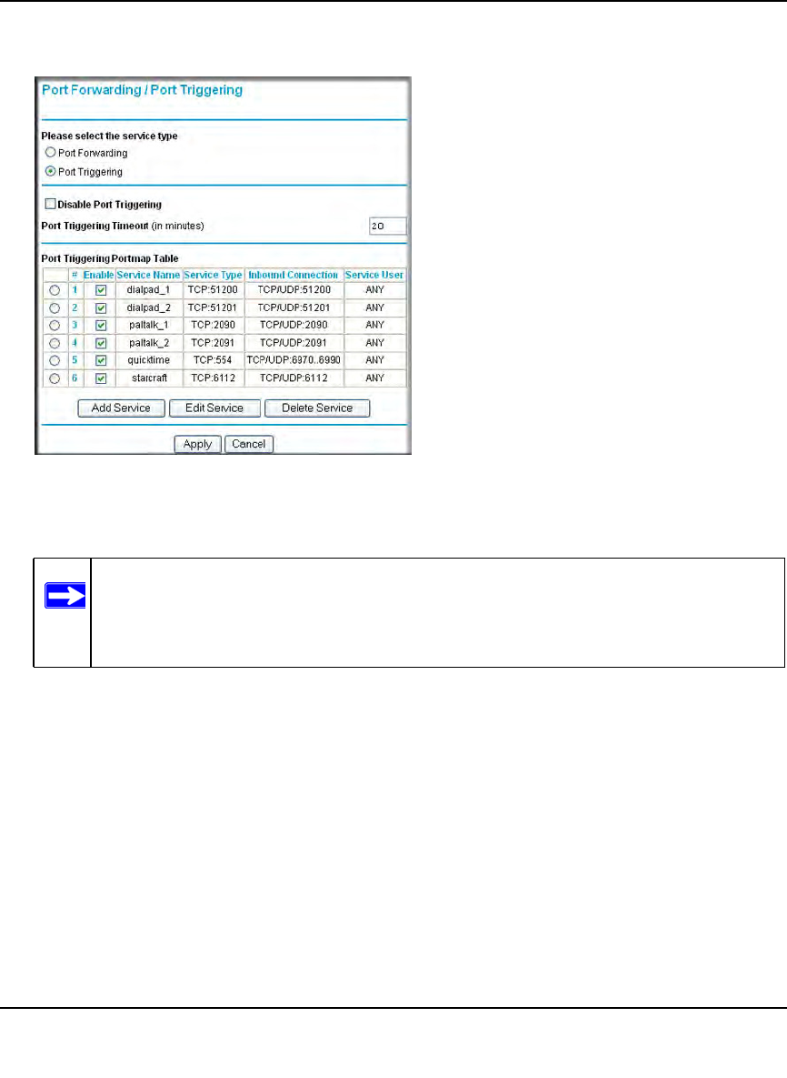Uncheck the Enable checkbox for quicktime
Viewport: 787px width, 1078px height.
[x=101, y=360]
